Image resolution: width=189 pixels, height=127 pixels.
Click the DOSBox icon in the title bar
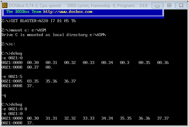tap(5, 6)
